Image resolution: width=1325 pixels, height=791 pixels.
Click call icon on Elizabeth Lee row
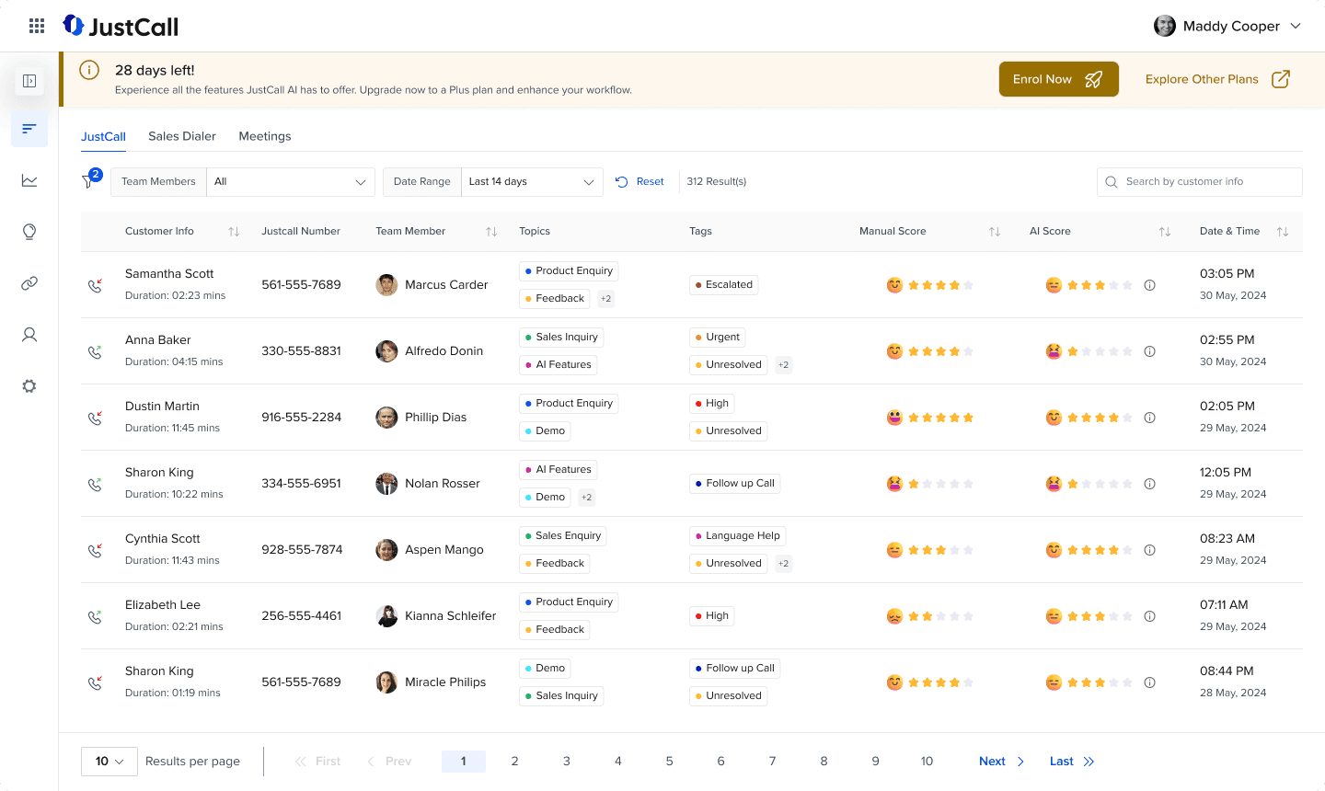(x=95, y=616)
